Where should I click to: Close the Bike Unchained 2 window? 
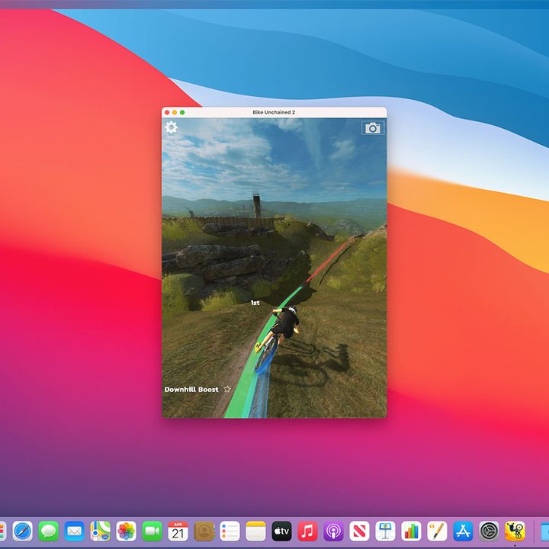pyautogui.click(x=167, y=112)
